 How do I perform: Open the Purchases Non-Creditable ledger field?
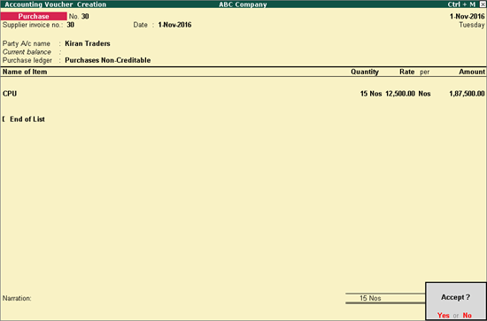point(108,60)
